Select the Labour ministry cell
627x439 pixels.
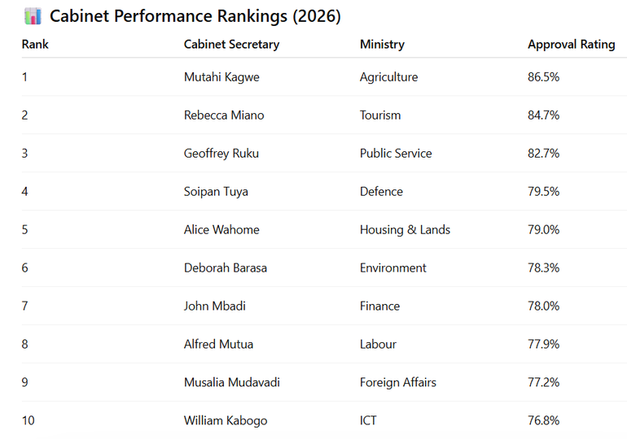pos(378,345)
